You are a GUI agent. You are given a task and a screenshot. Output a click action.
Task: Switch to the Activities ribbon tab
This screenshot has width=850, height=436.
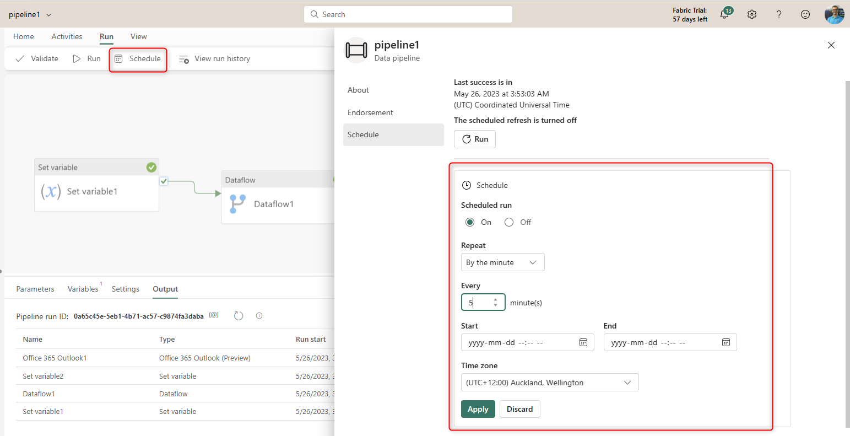(67, 36)
